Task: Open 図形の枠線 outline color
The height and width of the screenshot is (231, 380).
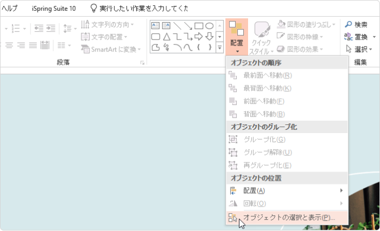Action: (x=300, y=37)
